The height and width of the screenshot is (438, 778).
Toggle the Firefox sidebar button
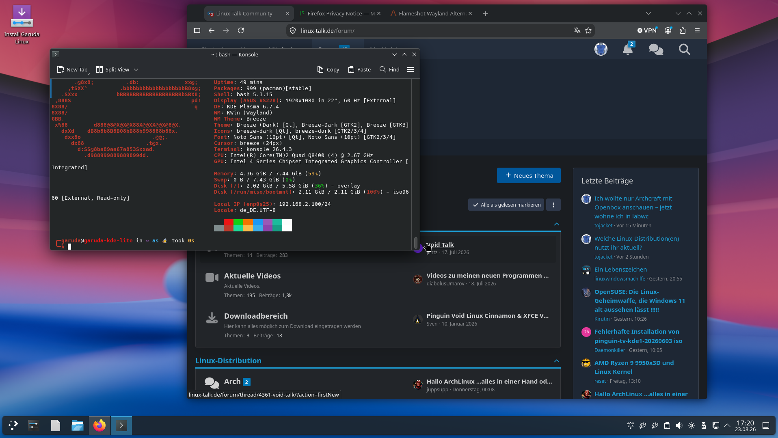pyautogui.click(x=197, y=30)
